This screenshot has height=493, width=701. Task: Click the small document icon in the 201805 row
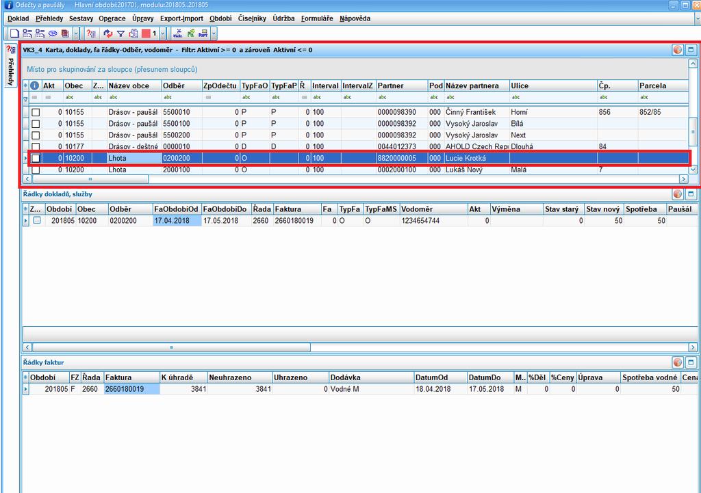37,221
